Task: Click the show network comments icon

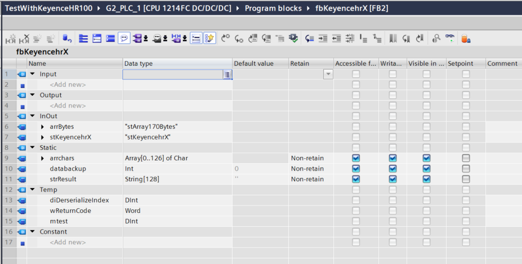Action: point(196,39)
